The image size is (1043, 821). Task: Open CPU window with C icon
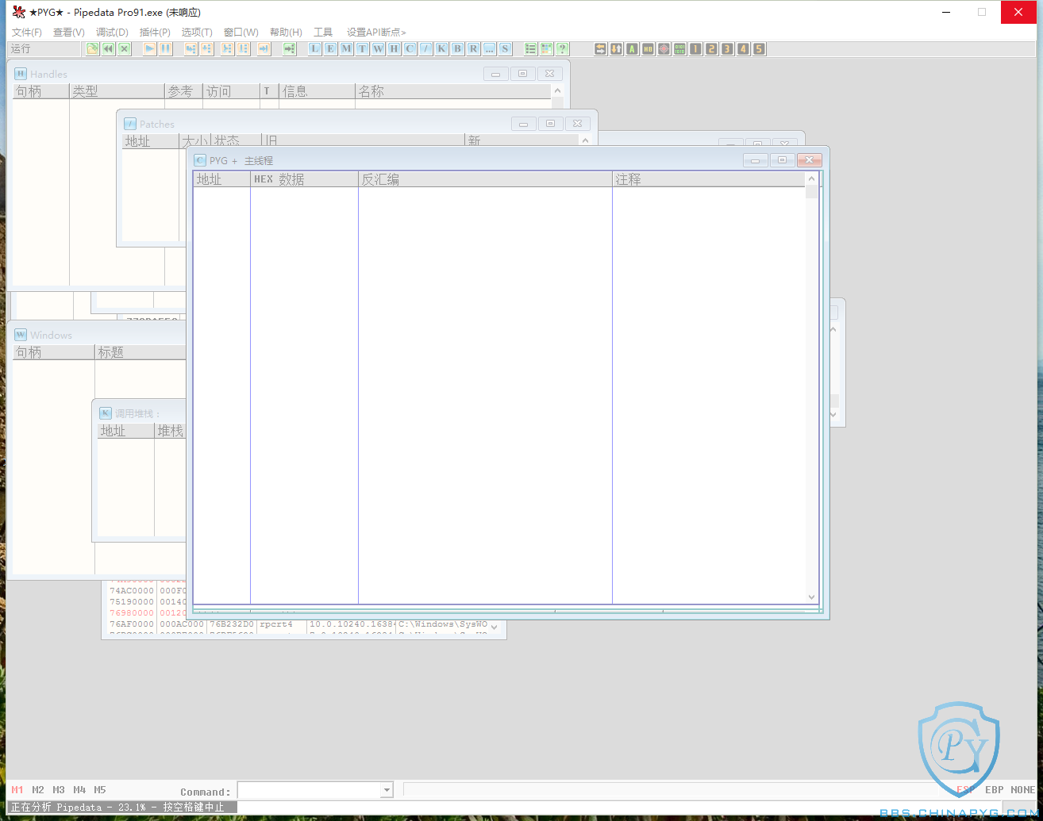pos(410,48)
